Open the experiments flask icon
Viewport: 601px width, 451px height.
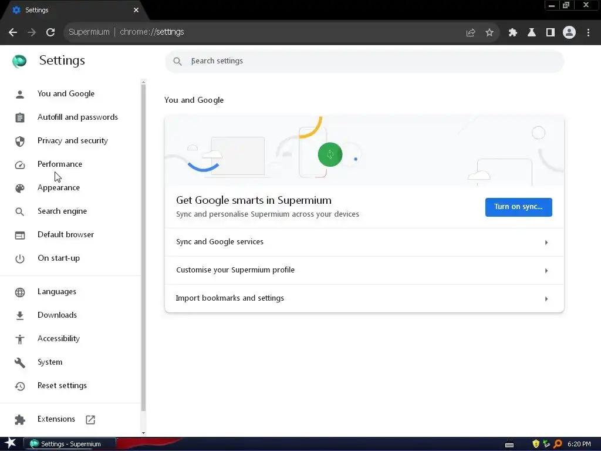coord(532,33)
